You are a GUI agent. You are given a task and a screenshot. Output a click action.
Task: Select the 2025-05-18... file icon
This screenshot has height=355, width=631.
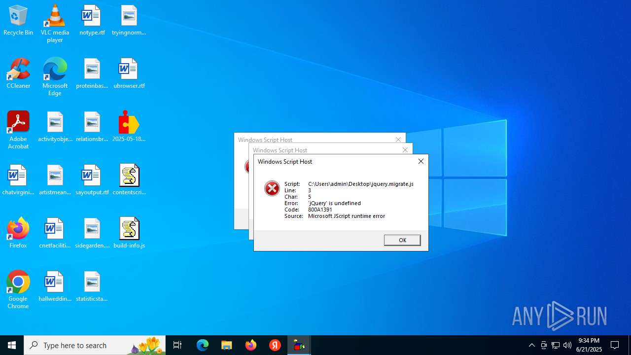pos(129,127)
